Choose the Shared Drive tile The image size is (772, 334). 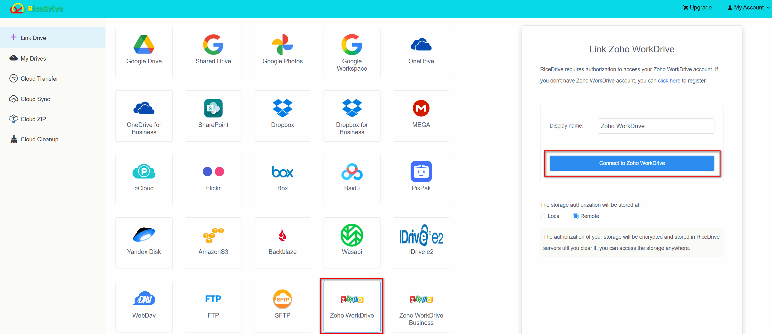point(213,52)
